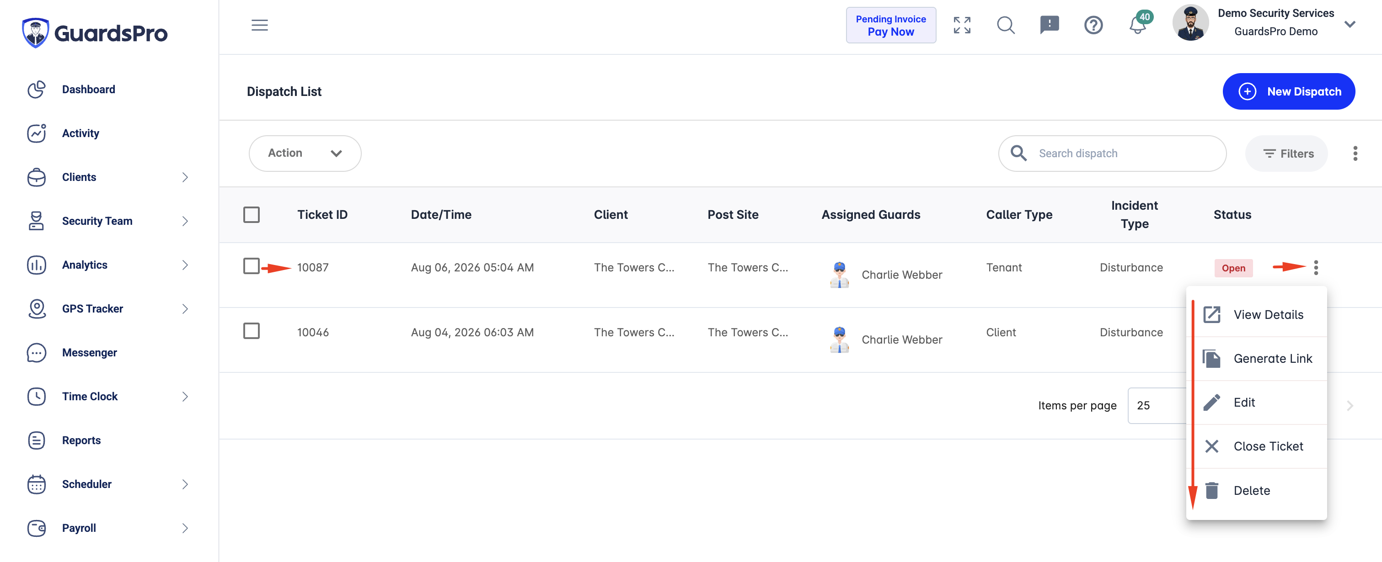Screen dimensions: 1382x562
Task: Click the Open status badge
Action: [x=1233, y=268]
